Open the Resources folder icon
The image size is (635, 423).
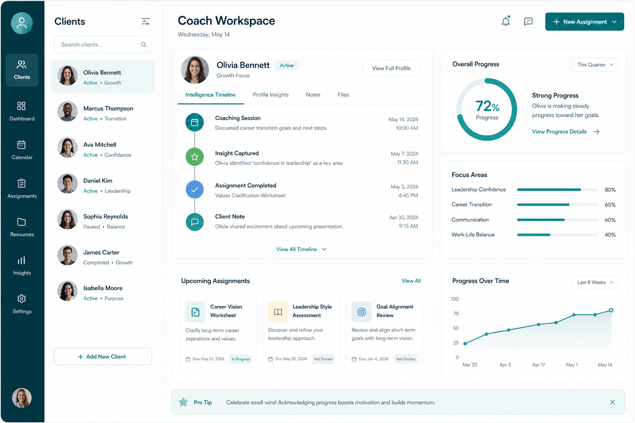pyautogui.click(x=21, y=222)
